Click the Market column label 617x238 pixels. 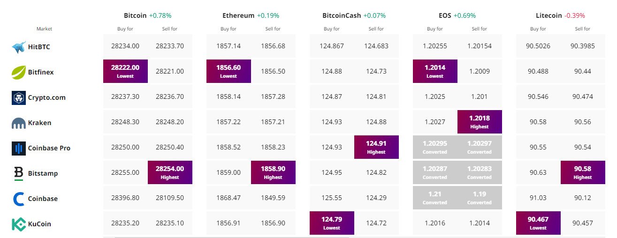tap(44, 29)
